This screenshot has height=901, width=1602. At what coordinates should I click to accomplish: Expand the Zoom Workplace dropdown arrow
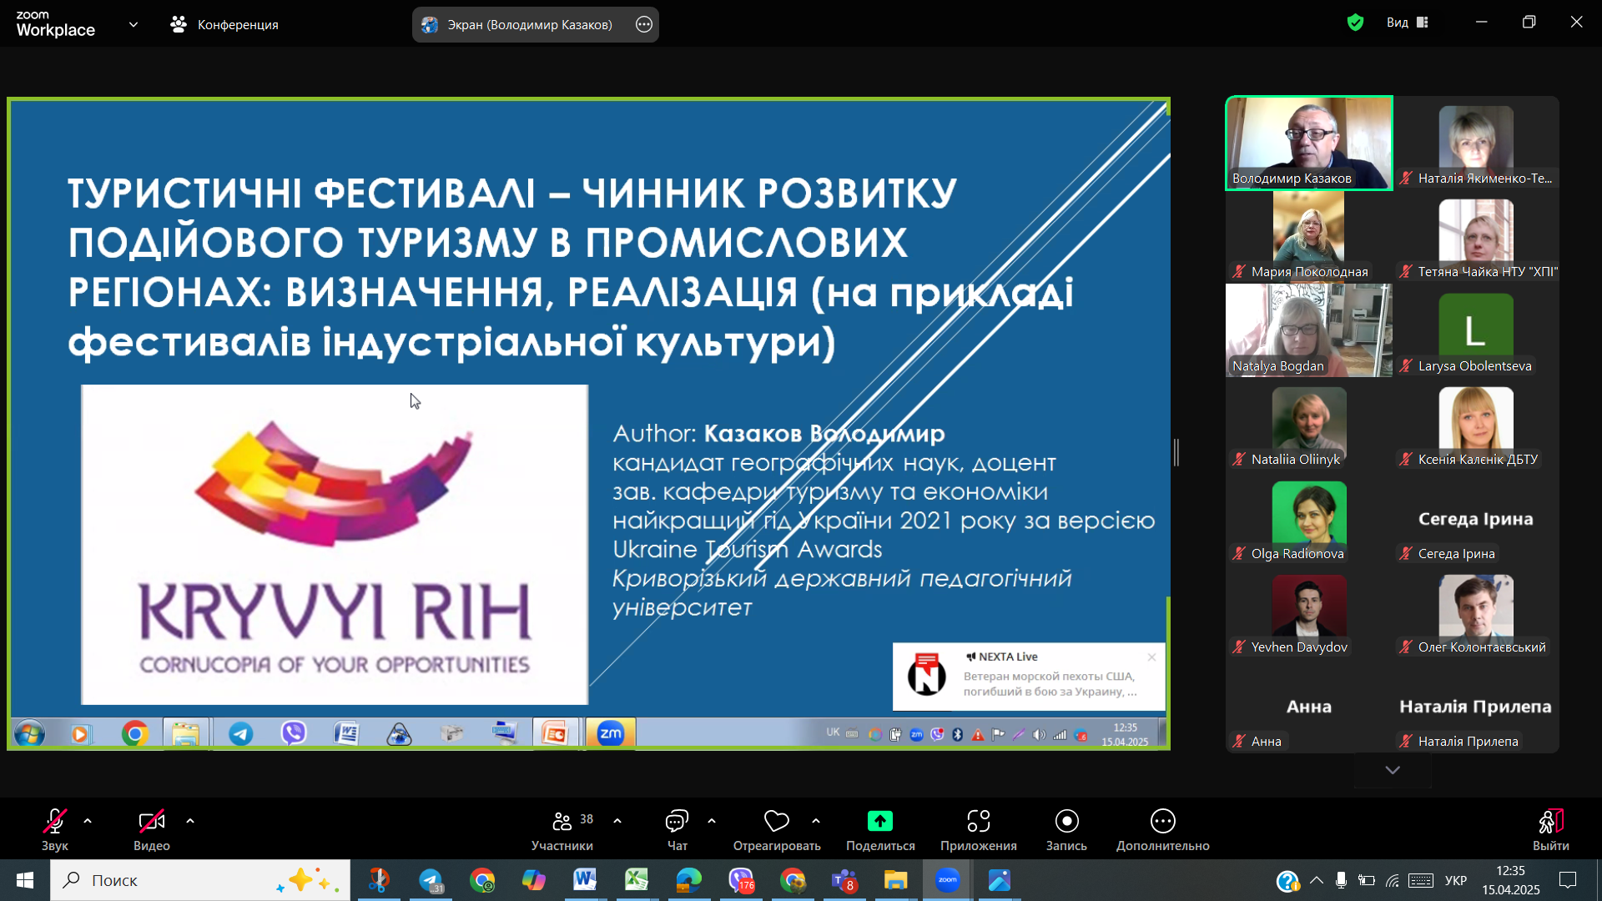(x=133, y=24)
